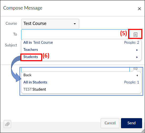The height and width of the screenshot is (133, 145).
Task: Click the Cancel button
Action: pyautogui.click(x=110, y=123)
